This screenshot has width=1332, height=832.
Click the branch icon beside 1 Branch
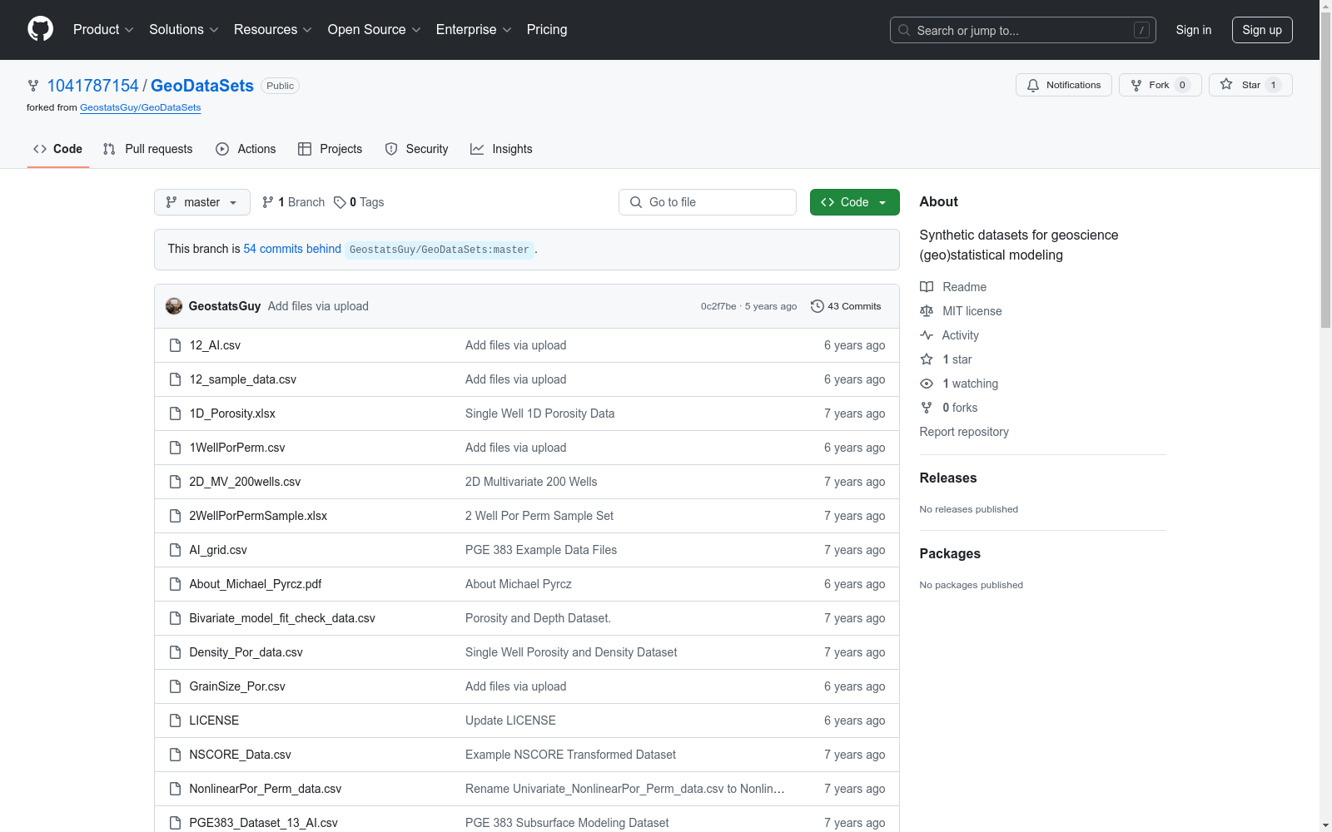coord(268,202)
